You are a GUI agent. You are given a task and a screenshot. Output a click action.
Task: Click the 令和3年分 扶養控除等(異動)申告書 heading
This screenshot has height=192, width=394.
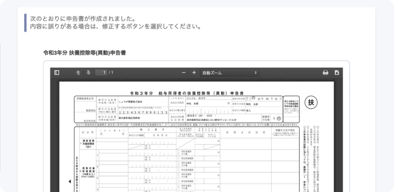tap(84, 53)
